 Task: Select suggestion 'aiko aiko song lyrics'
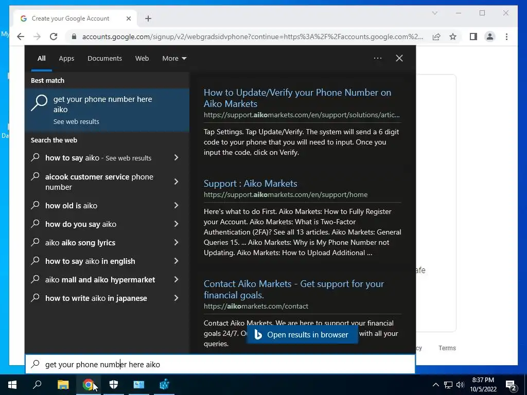[x=80, y=243]
